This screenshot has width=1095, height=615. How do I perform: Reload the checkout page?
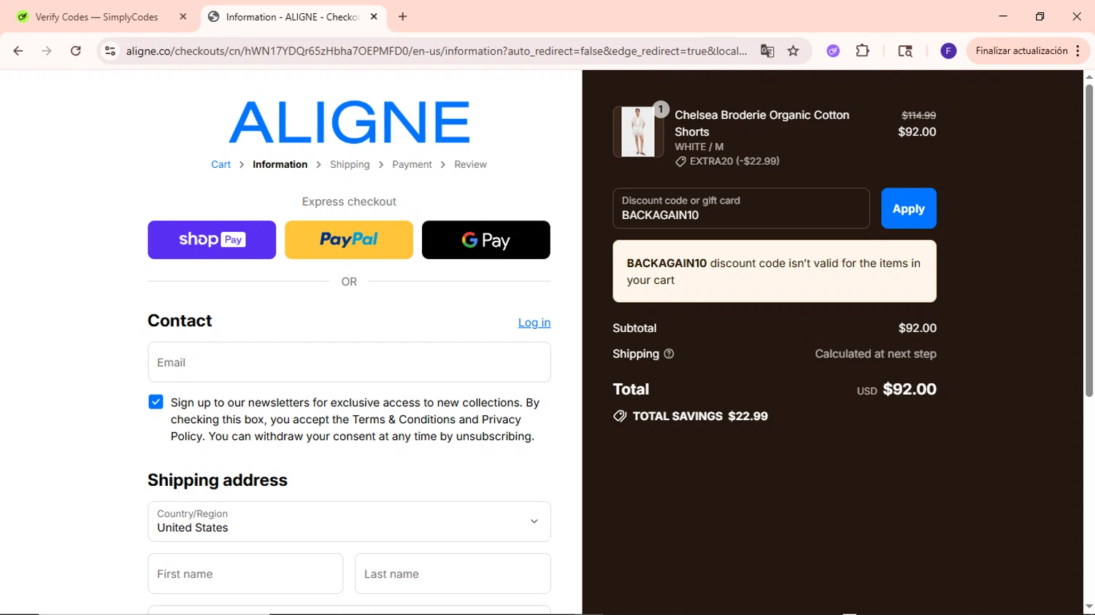click(76, 51)
